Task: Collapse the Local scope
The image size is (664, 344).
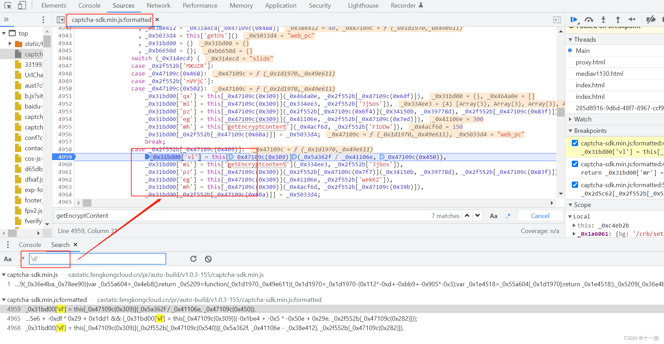Action: tap(570, 216)
